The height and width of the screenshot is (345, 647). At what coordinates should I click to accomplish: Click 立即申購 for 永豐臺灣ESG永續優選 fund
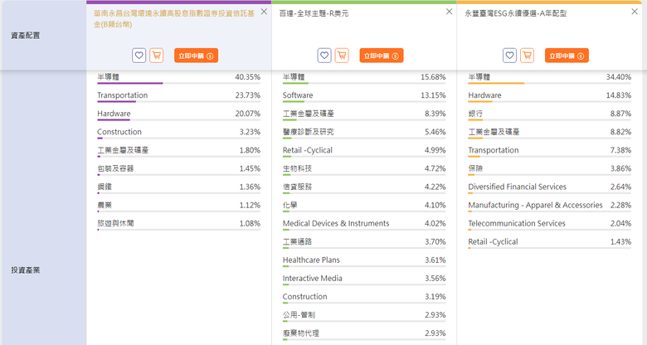567,56
